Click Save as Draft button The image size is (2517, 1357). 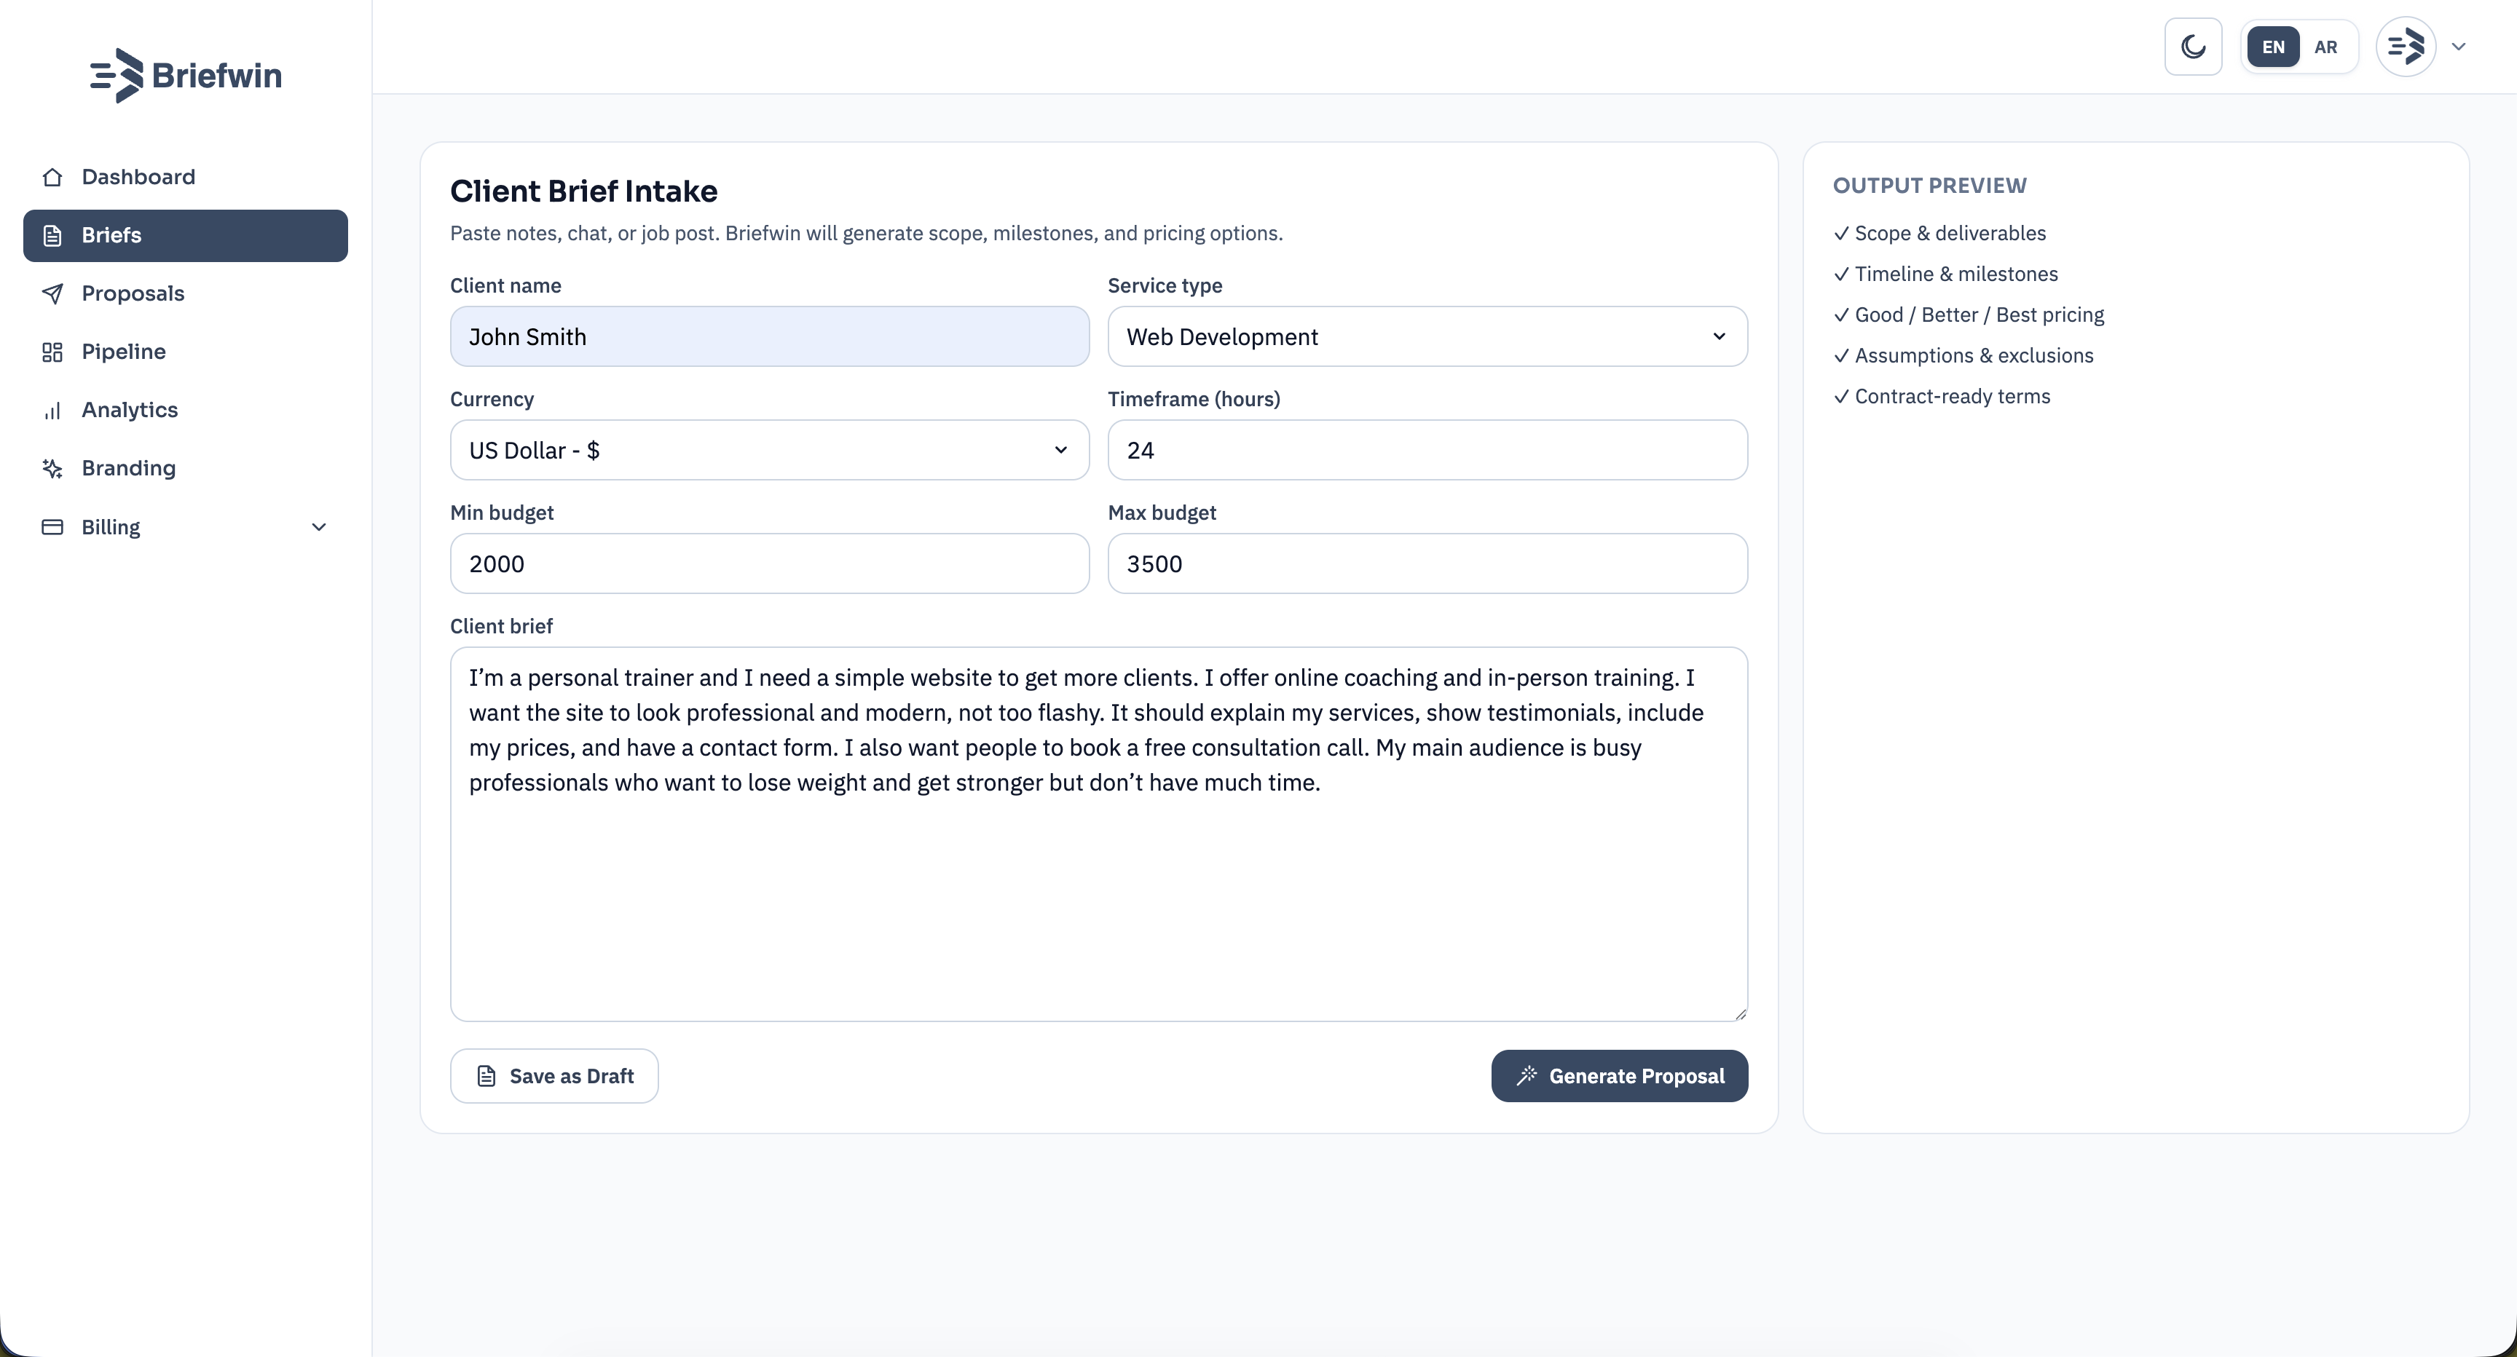(x=554, y=1076)
